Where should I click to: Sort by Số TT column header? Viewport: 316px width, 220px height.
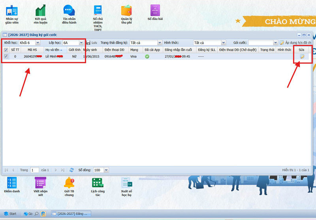[15, 50]
